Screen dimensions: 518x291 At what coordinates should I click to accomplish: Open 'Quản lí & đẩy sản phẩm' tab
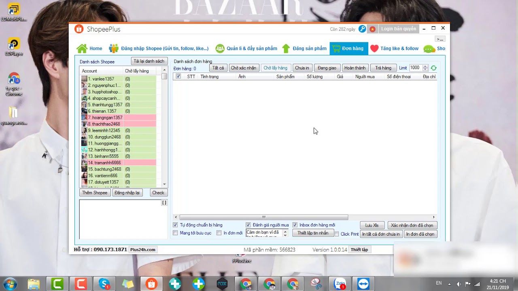246,48
